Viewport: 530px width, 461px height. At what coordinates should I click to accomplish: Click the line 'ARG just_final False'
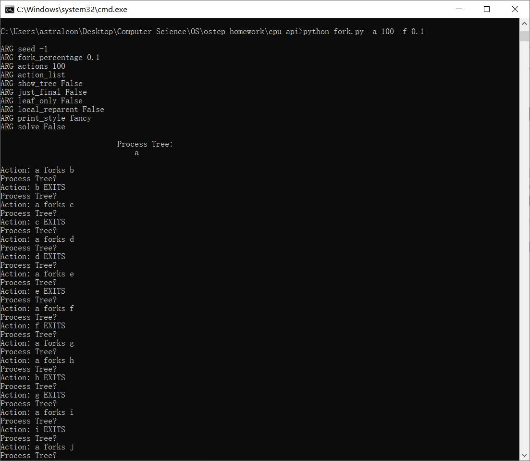coord(44,92)
